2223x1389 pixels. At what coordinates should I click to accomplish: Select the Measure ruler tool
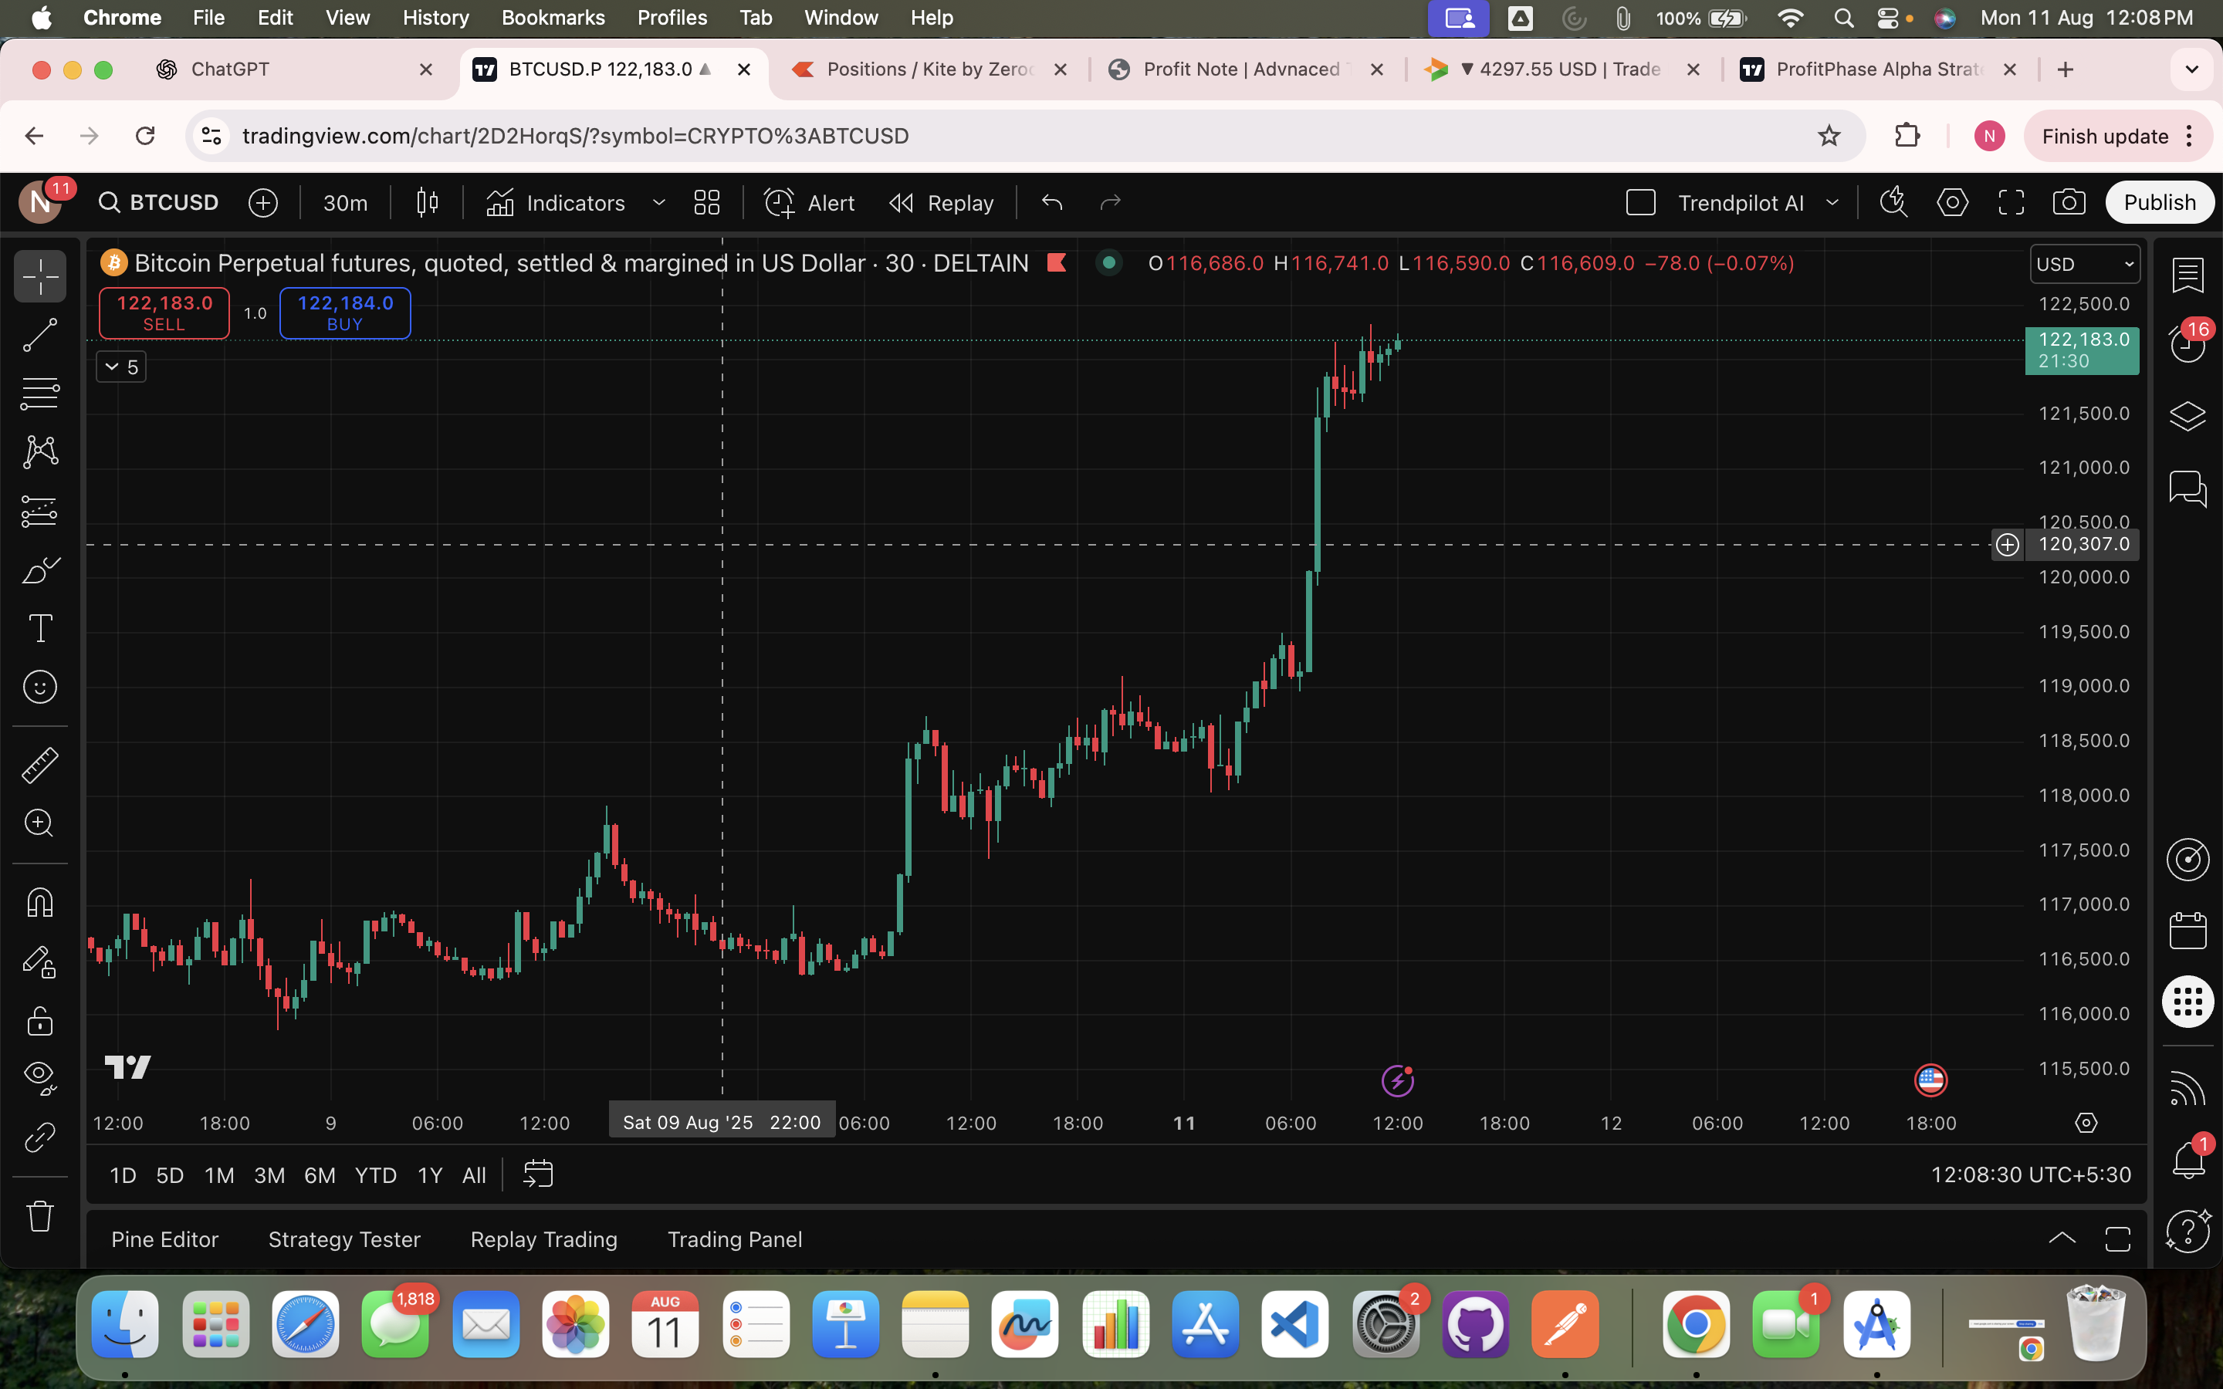39,764
